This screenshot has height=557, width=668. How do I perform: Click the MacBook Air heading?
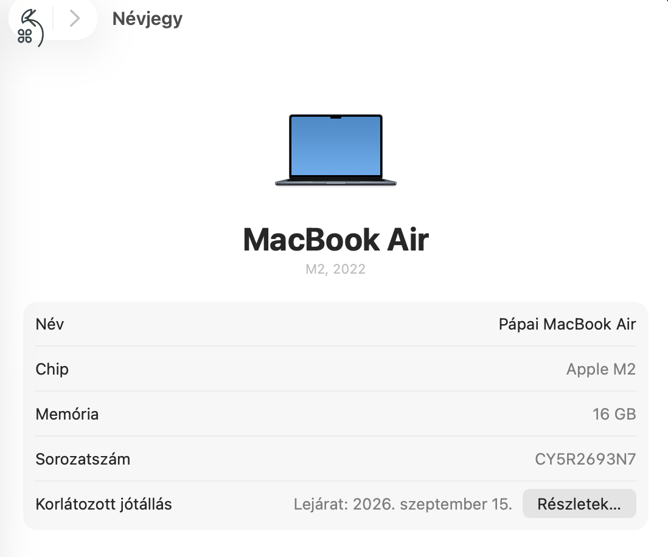[x=335, y=240]
